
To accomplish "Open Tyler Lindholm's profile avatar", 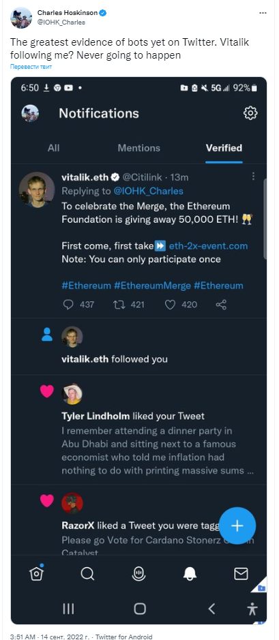I will point(72,394).
